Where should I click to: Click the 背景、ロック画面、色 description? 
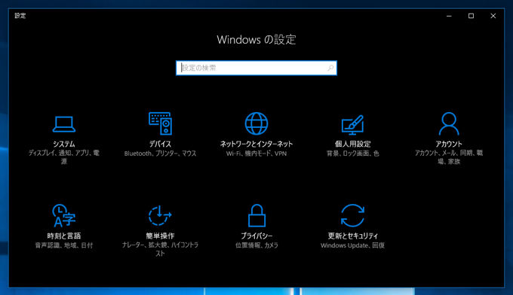coord(353,154)
